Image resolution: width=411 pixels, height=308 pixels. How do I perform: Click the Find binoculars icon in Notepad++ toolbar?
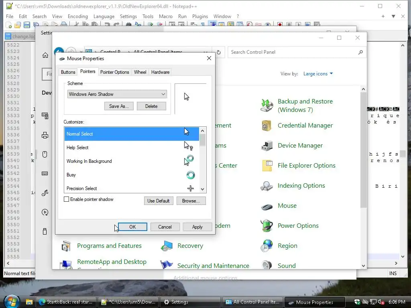coord(128,24)
